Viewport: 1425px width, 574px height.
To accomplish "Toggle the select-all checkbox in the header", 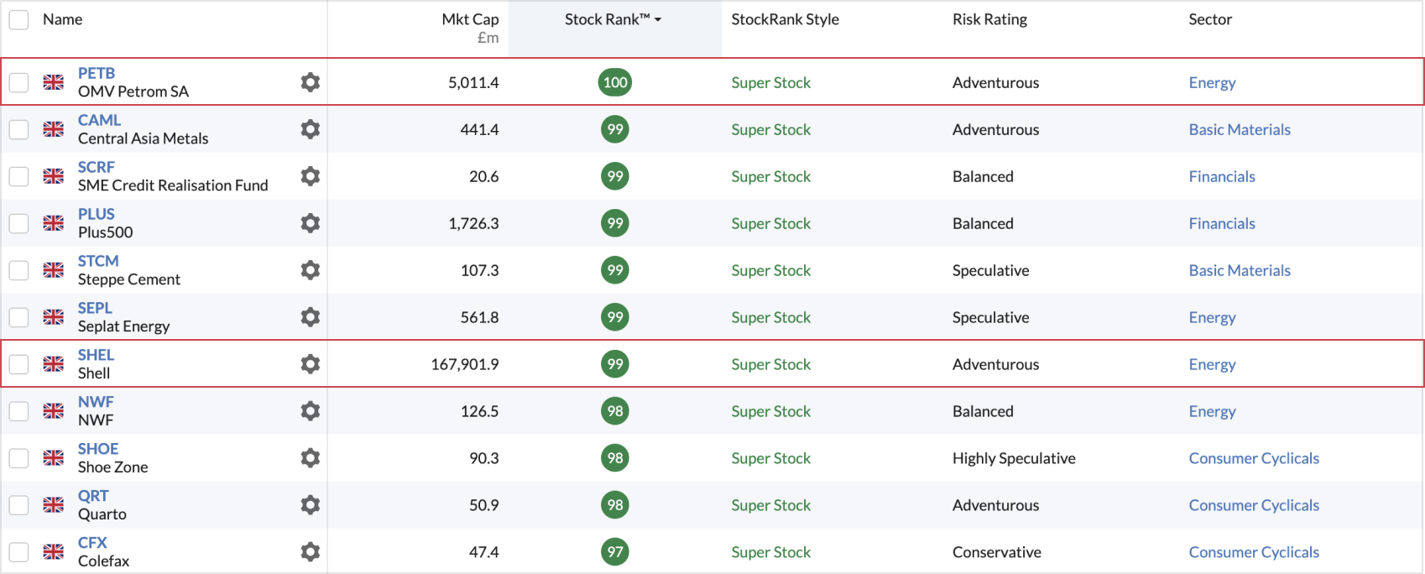I will tap(18, 19).
